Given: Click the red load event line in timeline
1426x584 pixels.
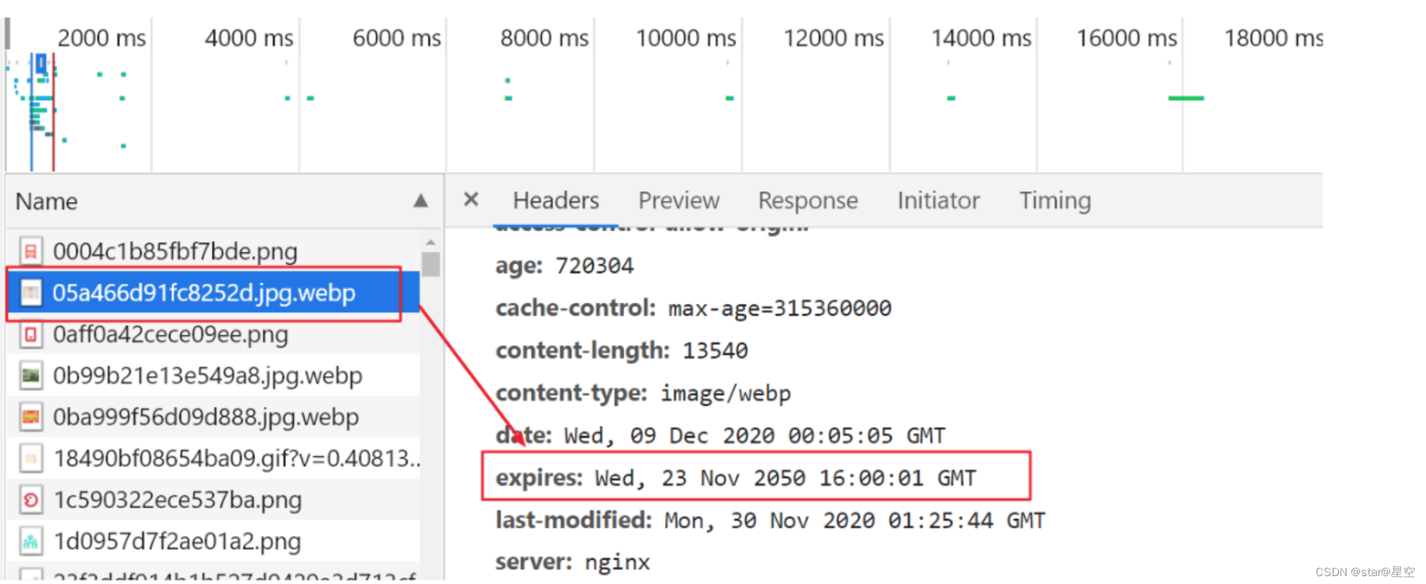Looking at the screenshot, I should 53,112.
